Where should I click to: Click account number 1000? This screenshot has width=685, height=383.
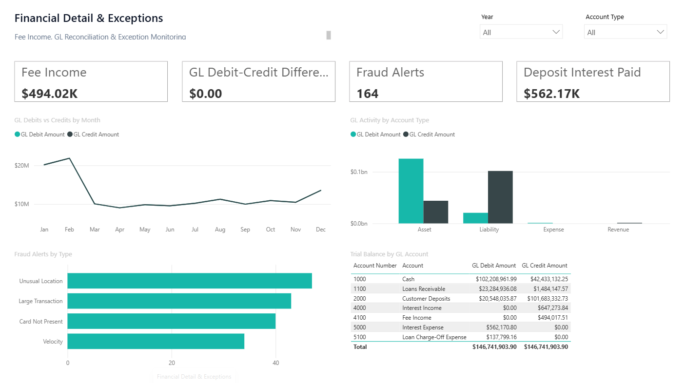click(359, 279)
